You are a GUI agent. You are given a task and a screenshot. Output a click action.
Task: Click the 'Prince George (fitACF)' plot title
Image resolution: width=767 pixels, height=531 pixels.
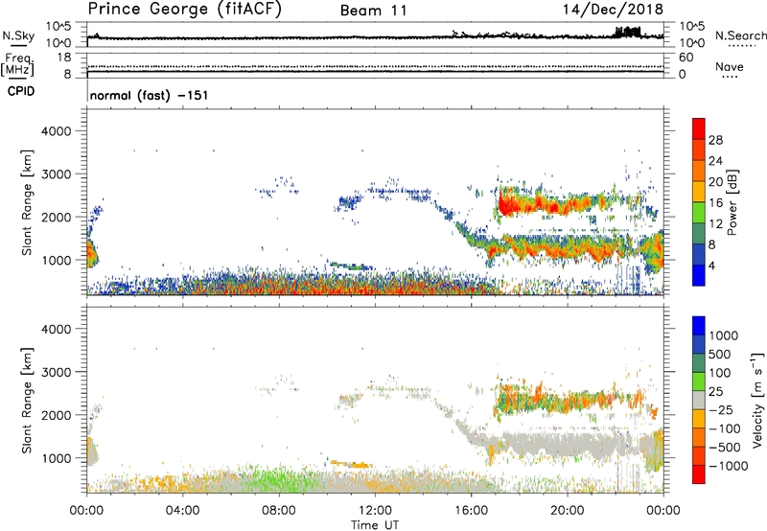point(185,10)
